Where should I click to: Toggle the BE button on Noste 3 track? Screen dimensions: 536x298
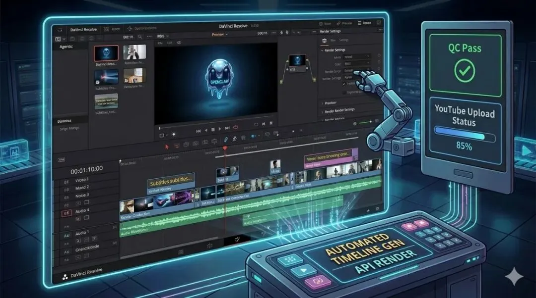[x=67, y=198]
